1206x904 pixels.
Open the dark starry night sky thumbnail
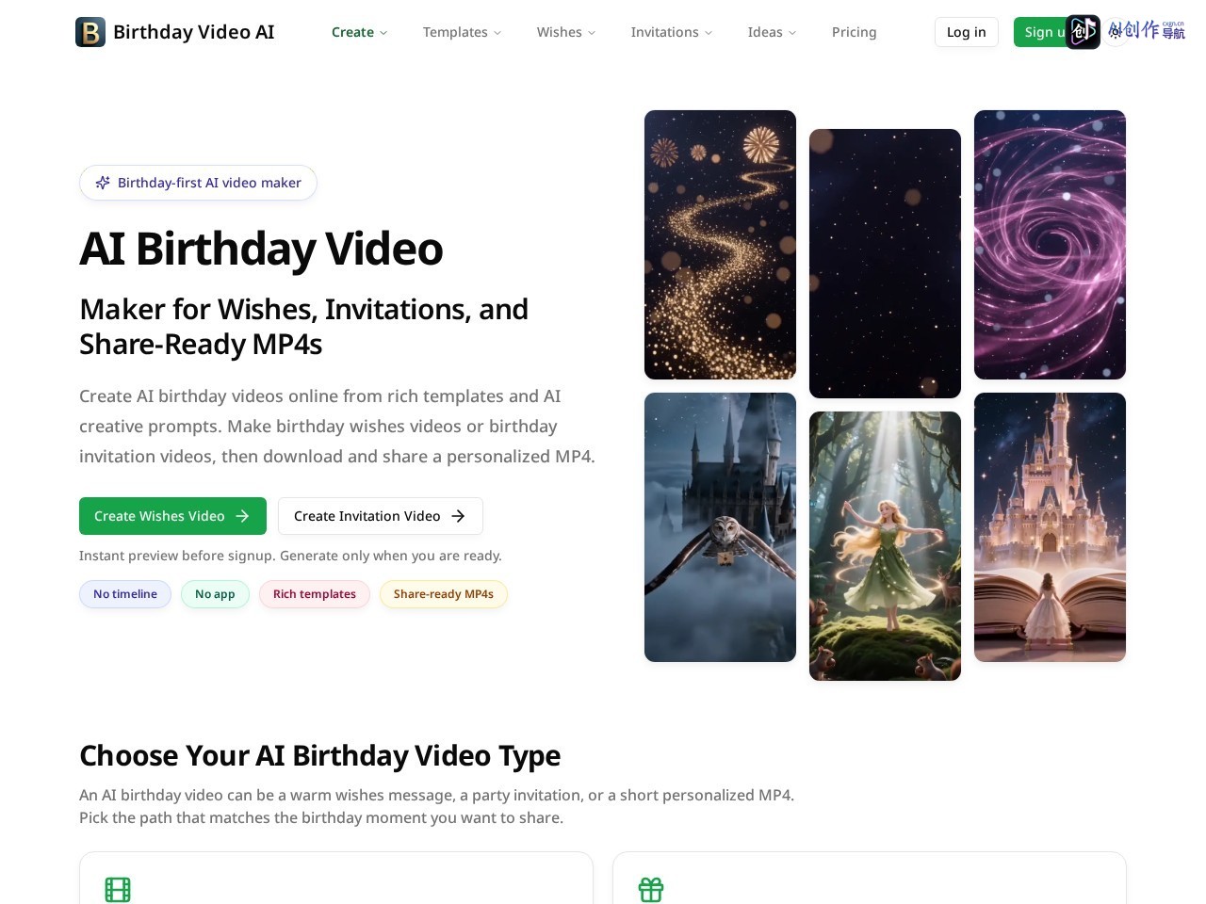pos(885,264)
